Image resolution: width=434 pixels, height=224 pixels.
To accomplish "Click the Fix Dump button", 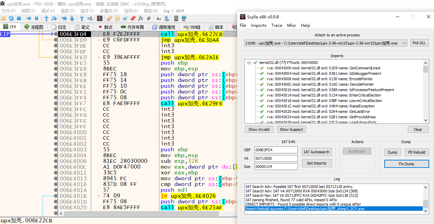I will click(x=406, y=164).
